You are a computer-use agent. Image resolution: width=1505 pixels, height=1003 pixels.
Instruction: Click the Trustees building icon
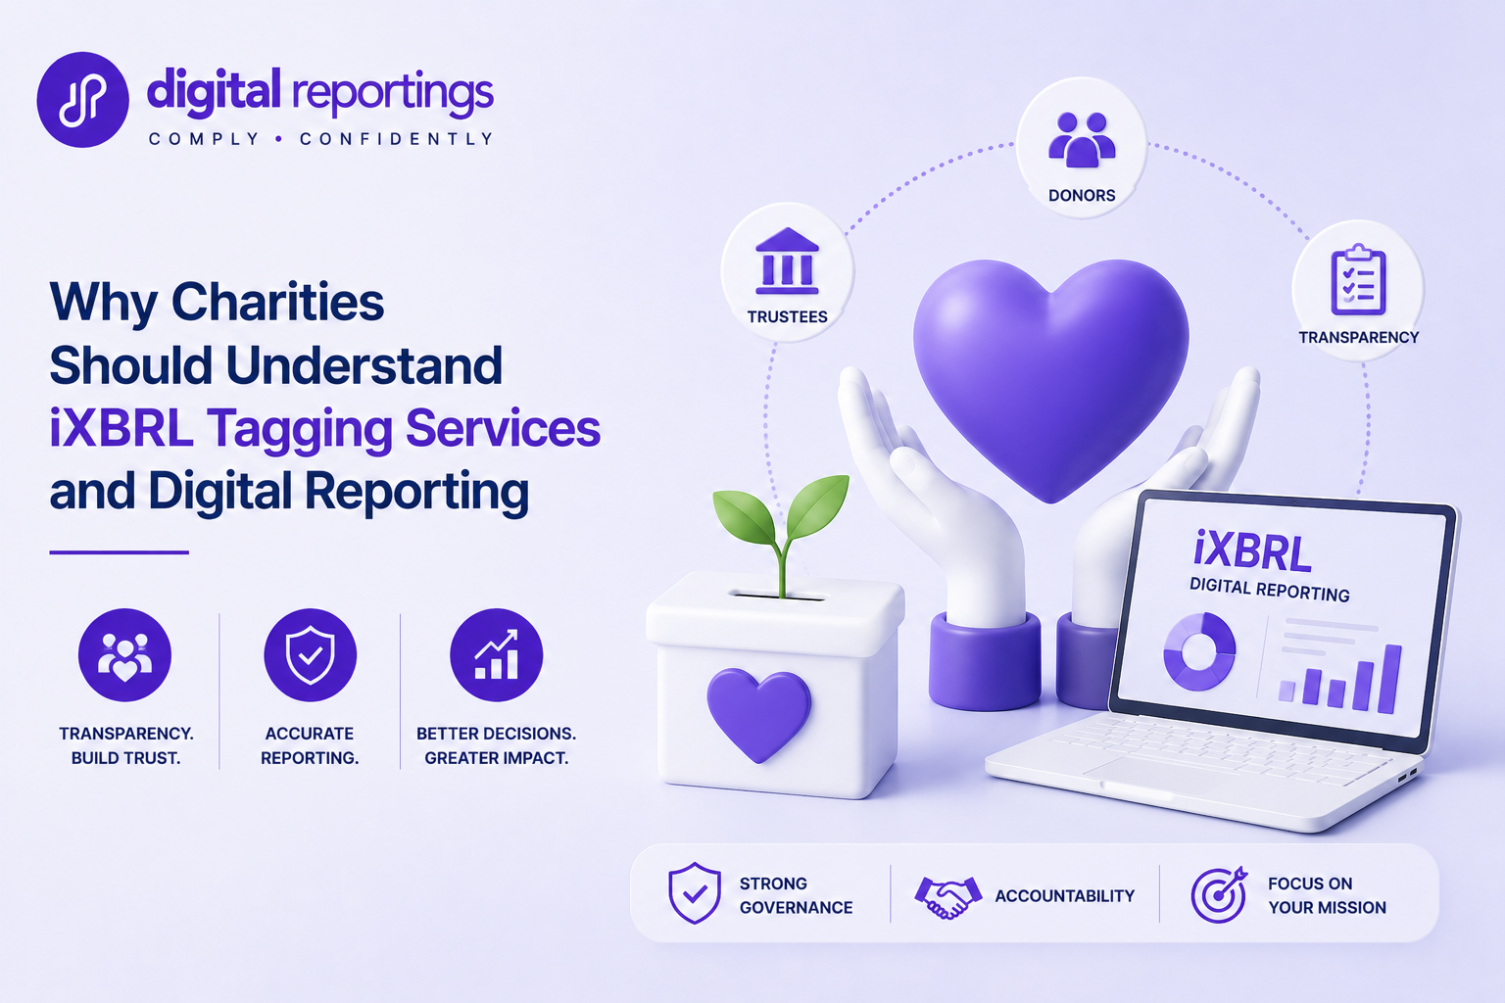[787, 262]
